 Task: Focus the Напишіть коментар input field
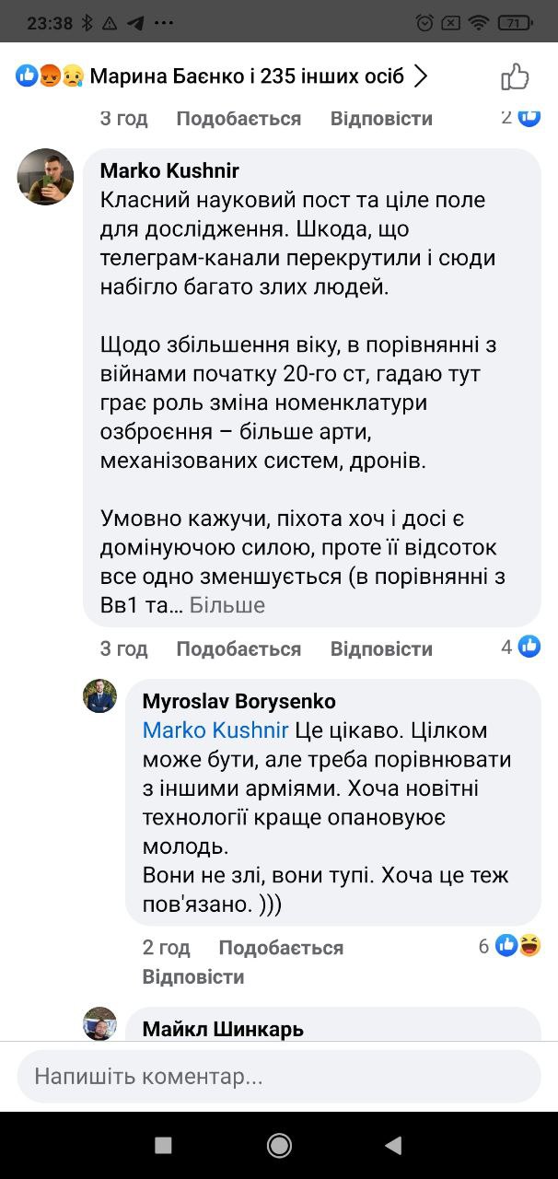pos(278,1076)
